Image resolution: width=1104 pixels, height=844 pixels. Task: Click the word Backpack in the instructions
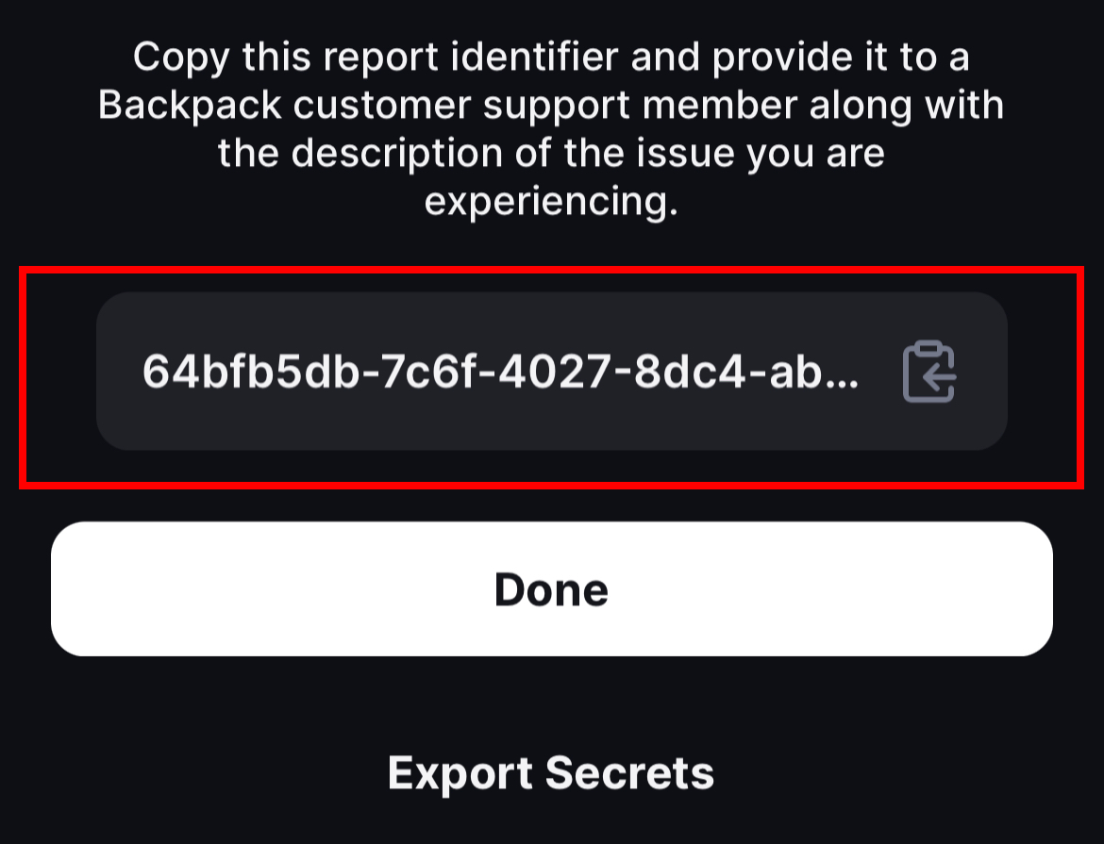pos(190,106)
